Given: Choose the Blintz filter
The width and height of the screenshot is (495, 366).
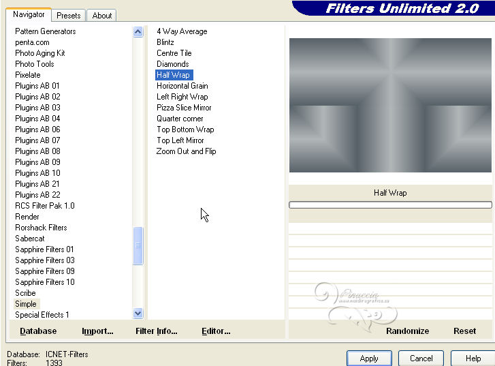Looking at the screenshot, I should pyautogui.click(x=165, y=42).
